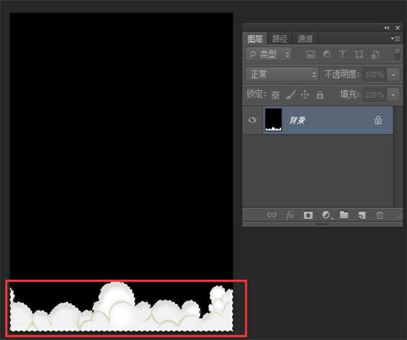The image size is (407, 340).
Task: Select the 背景 layer thumbnail
Action: point(274,120)
